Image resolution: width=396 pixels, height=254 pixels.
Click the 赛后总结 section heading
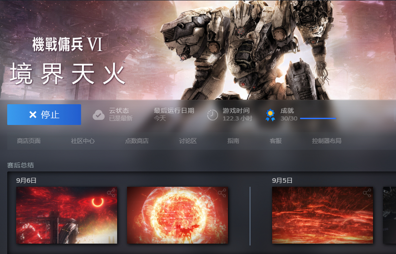click(x=20, y=165)
